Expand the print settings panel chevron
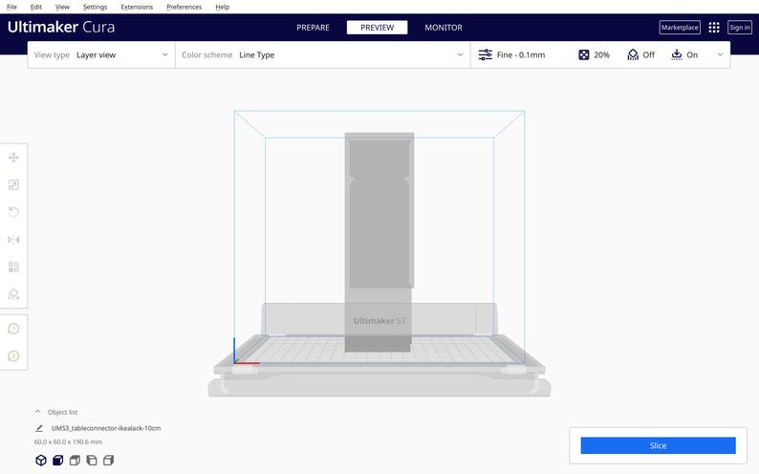 720,54
